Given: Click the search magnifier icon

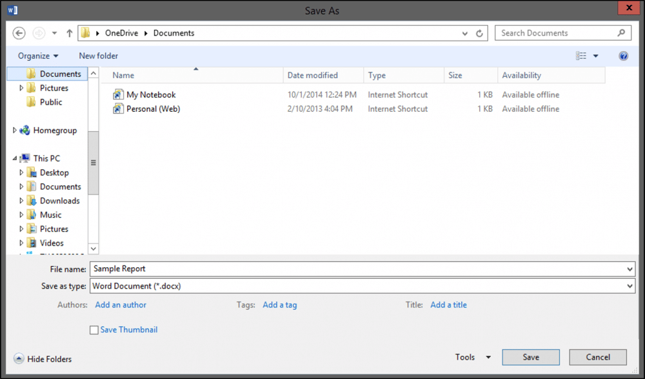Looking at the screenshot, I should click(621, 33).
